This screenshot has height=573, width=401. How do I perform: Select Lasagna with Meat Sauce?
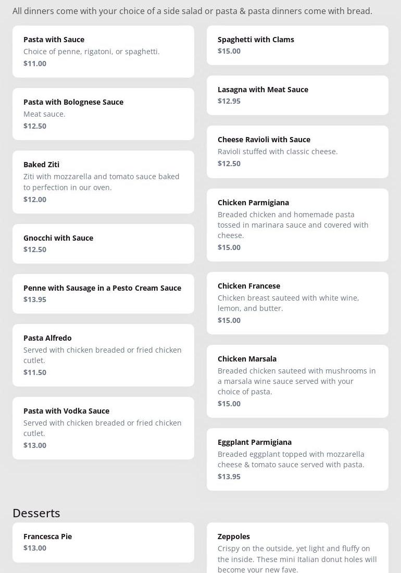tap(297, 95)
